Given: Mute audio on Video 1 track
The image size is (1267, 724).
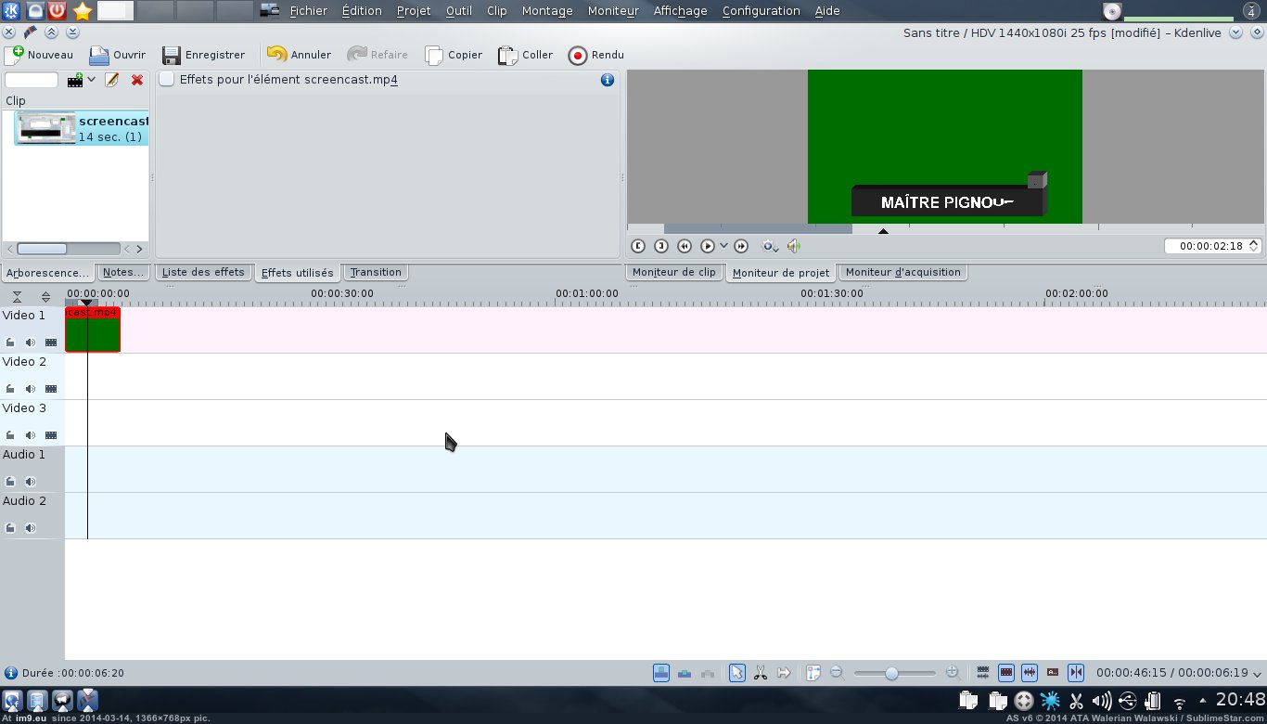Looking at the screenshot, I should coord(31,343).
